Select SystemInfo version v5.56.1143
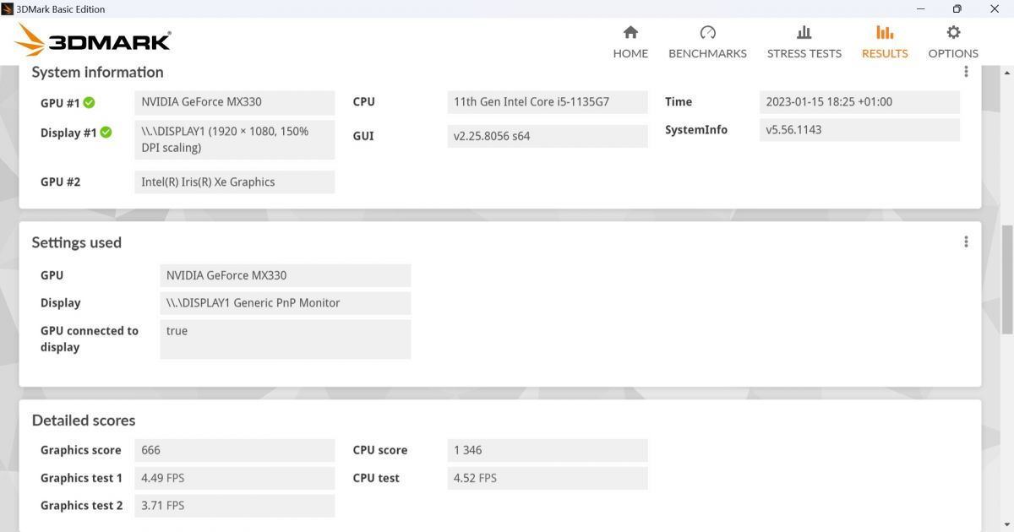 click(x=859, y=130)
